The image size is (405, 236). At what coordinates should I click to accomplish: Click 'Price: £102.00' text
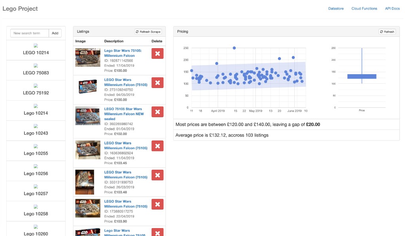coord(115,134)
